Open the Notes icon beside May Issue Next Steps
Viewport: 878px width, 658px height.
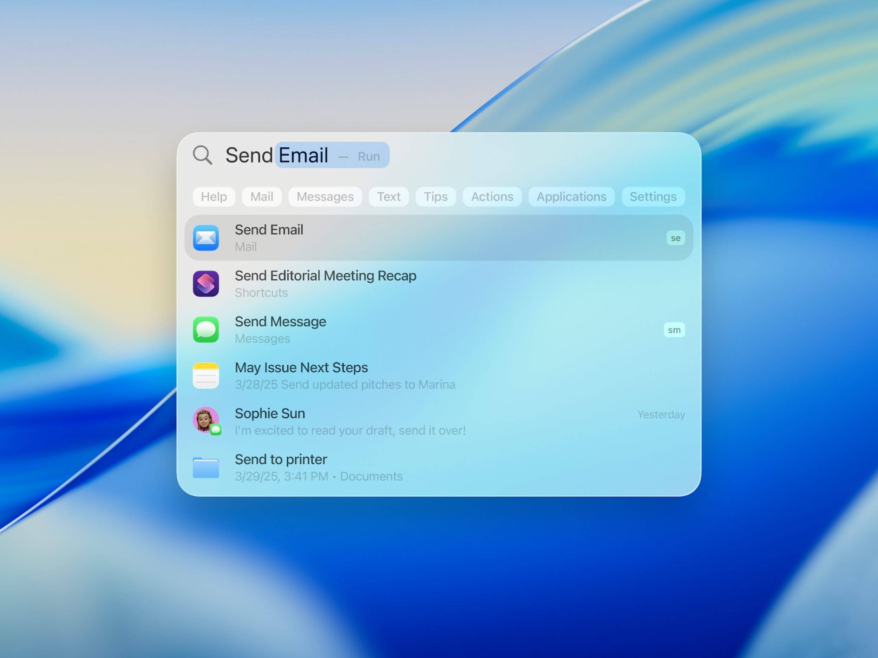point(206,375)
